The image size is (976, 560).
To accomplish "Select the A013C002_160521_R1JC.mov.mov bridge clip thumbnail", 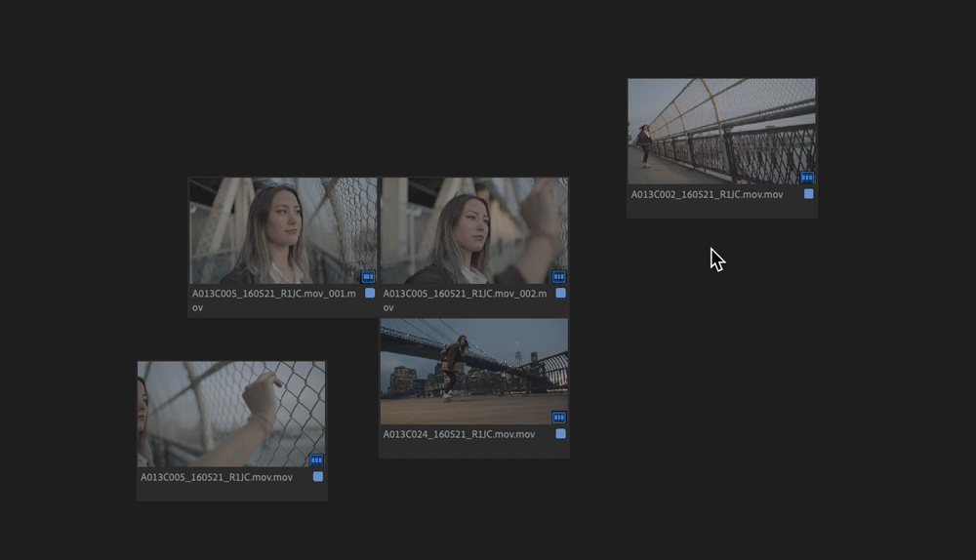I will [721, 132].
